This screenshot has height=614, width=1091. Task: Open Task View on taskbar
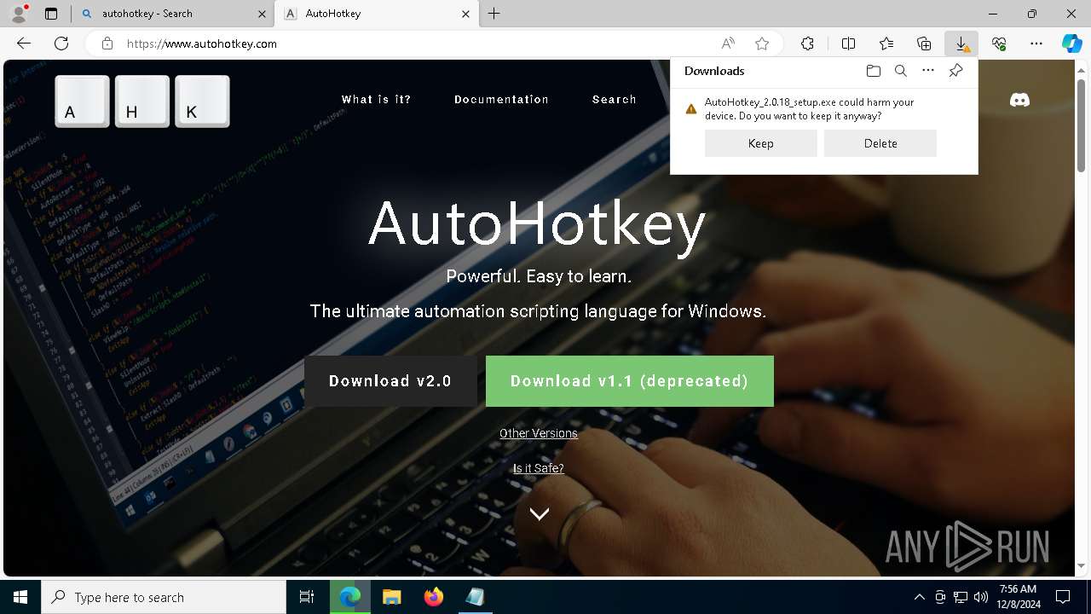307,597
